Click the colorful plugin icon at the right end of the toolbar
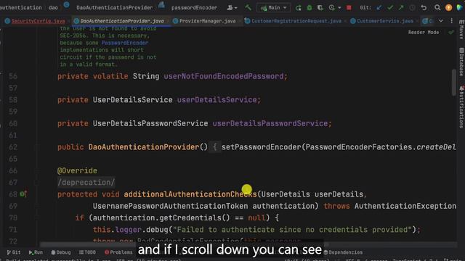This screenshot has width=465, height=261. pos(460,8)
